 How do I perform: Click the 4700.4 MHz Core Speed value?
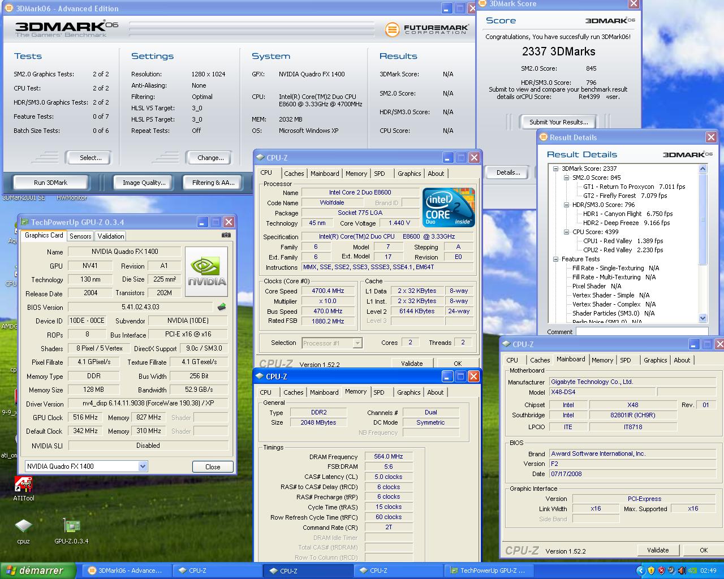pyautogui.click(x=328, y=291)
